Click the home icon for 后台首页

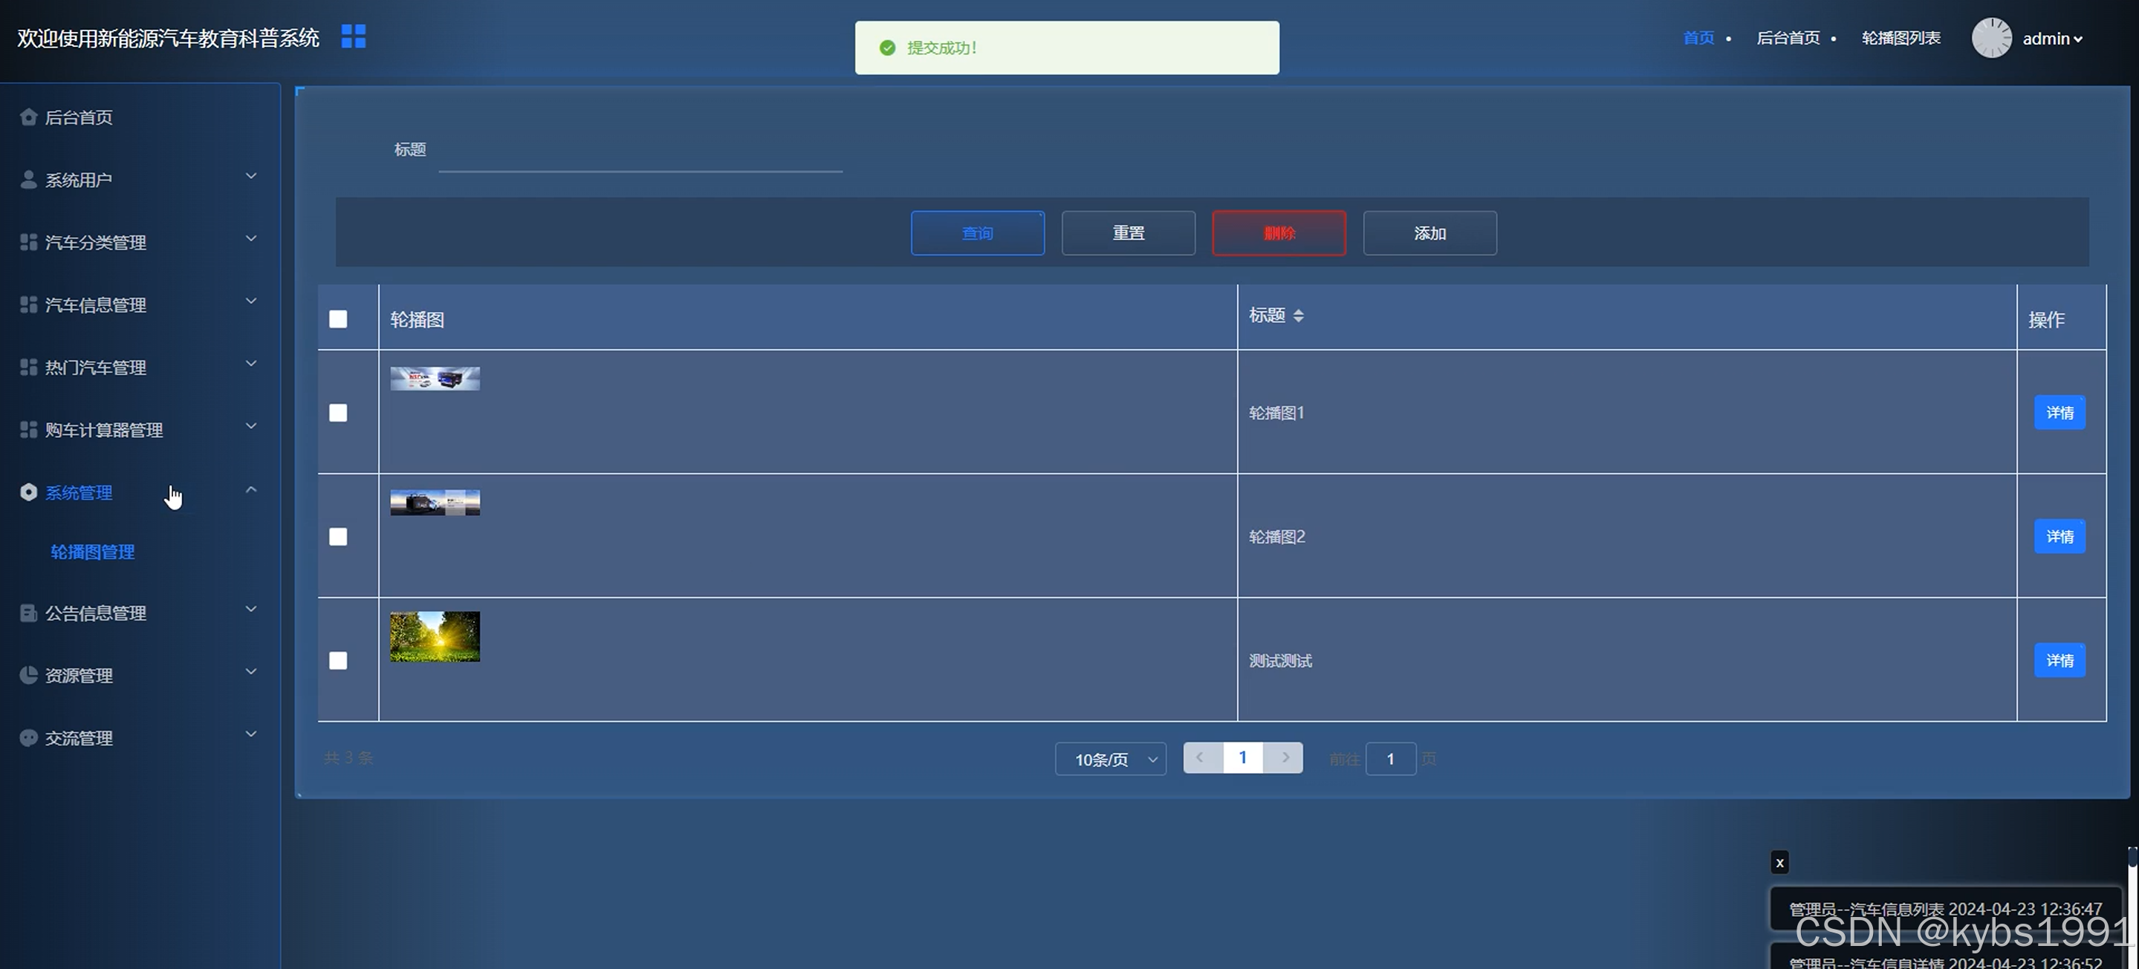(x=28, y=117)
